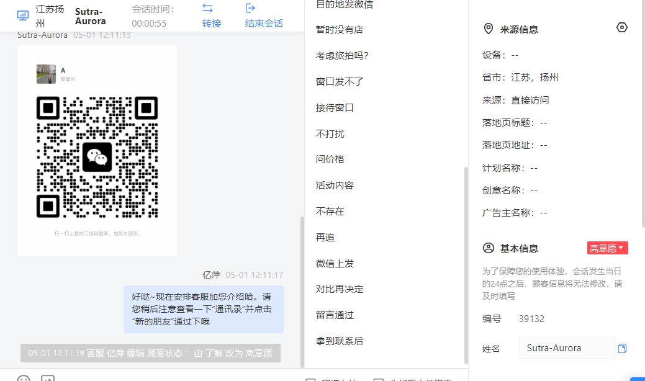Screen dimensions: 645x381
Task: Click the 转接 transfer arrows icon
Action: pyautogui.click(x=208, y=8)
